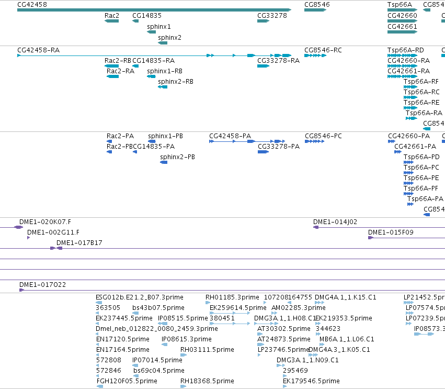Click the Rac2-RB transcript glyph
This screenshot has height=389, width=445.
tap(111, 66)
